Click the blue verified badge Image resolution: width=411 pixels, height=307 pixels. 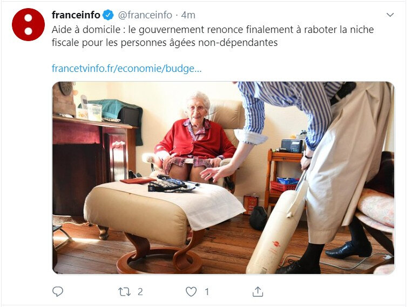click(x=108, y=15)
